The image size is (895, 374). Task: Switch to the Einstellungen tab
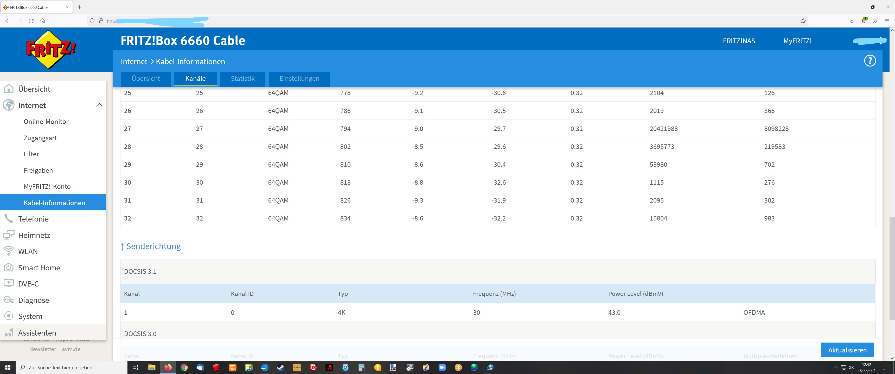pos(299,79)
